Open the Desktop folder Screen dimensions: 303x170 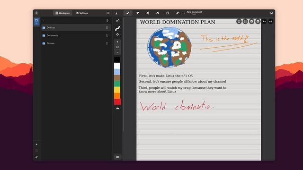point(76,27)
